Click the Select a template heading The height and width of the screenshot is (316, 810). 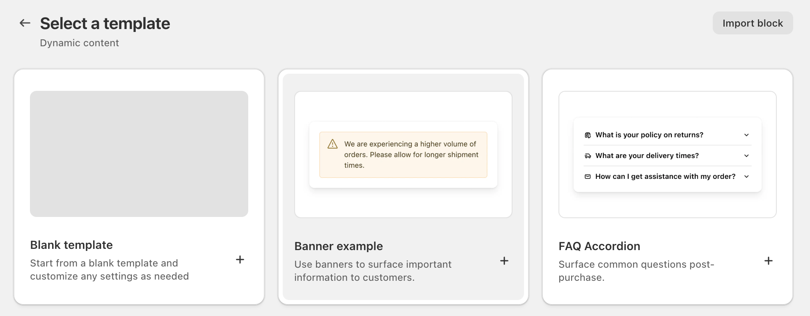tap(105, 23)
